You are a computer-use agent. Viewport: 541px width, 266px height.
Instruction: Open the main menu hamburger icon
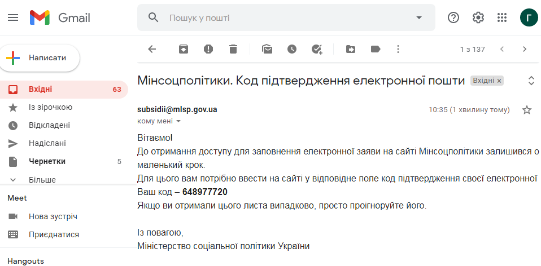coord(13,17)
